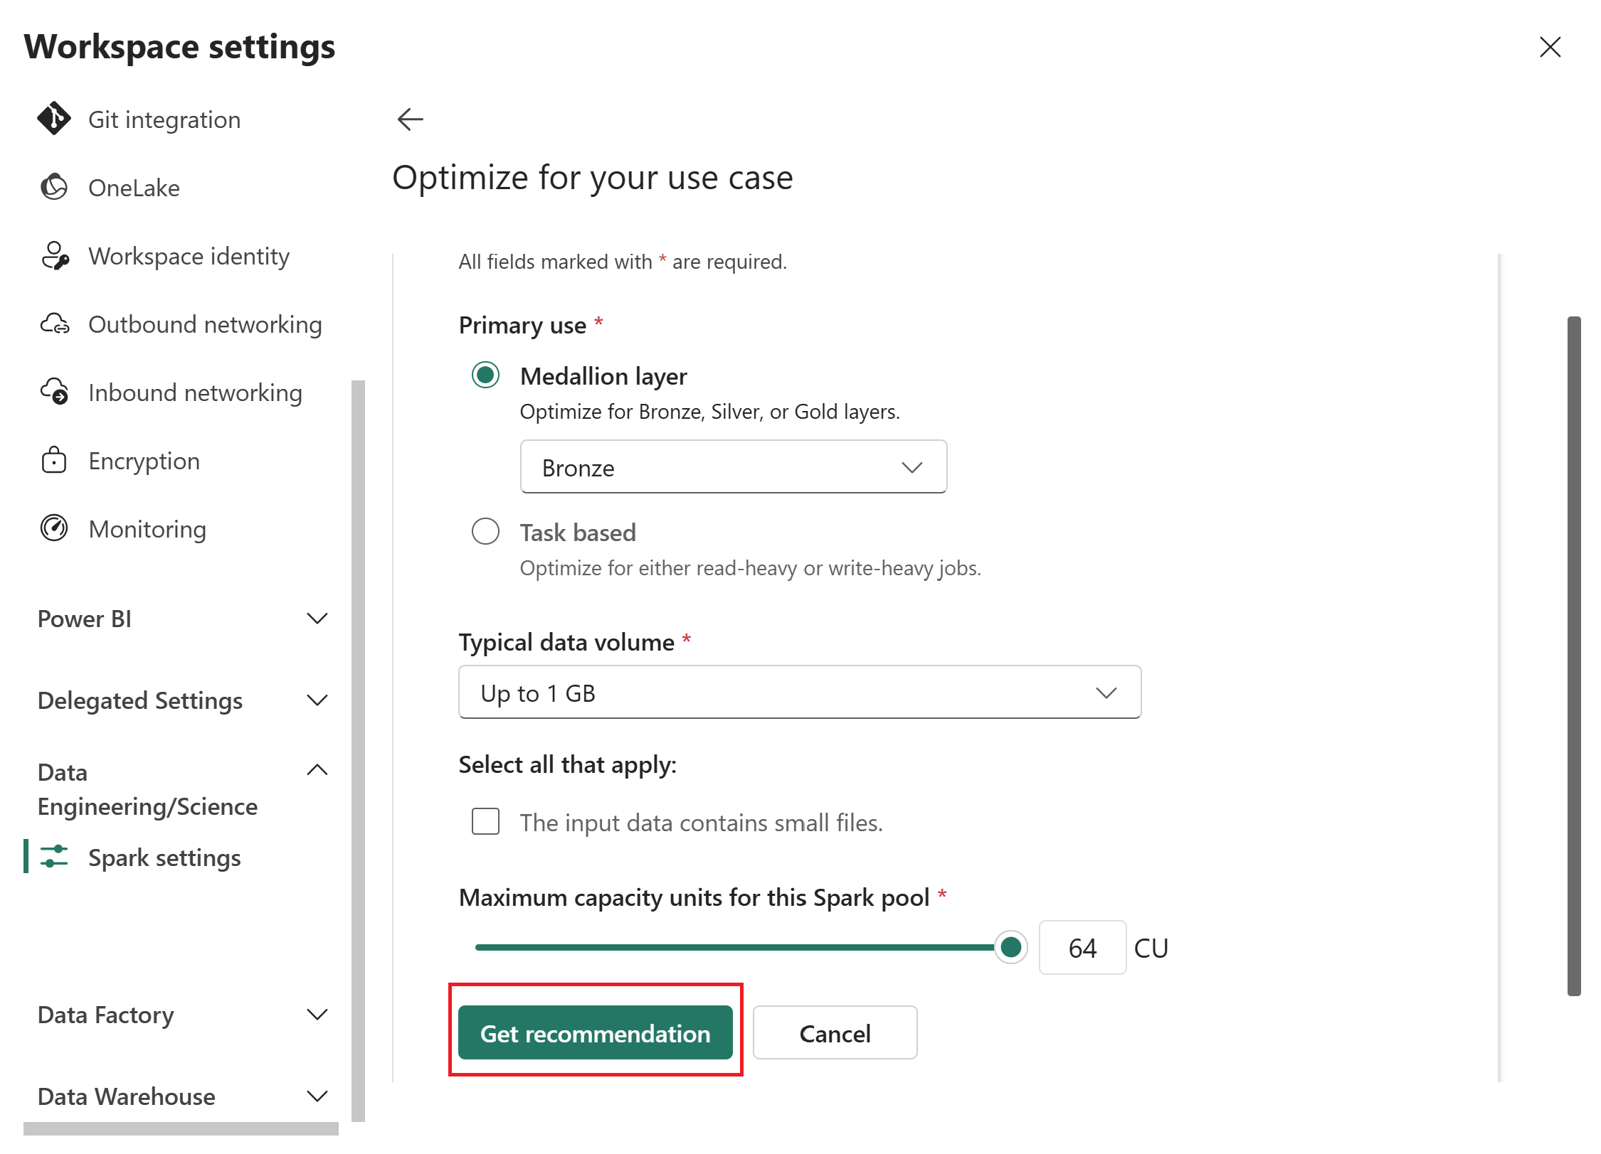Click the Select all that apply label
1601x1154 pixels.
pos(567,764)
